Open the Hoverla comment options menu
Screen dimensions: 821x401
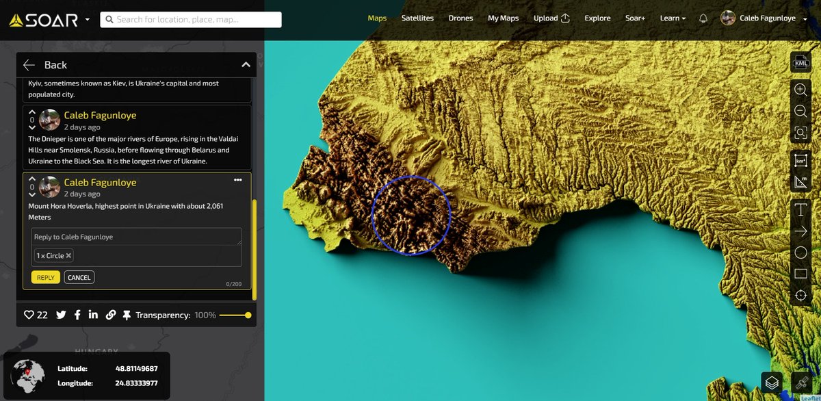click(x=237, y=180)
